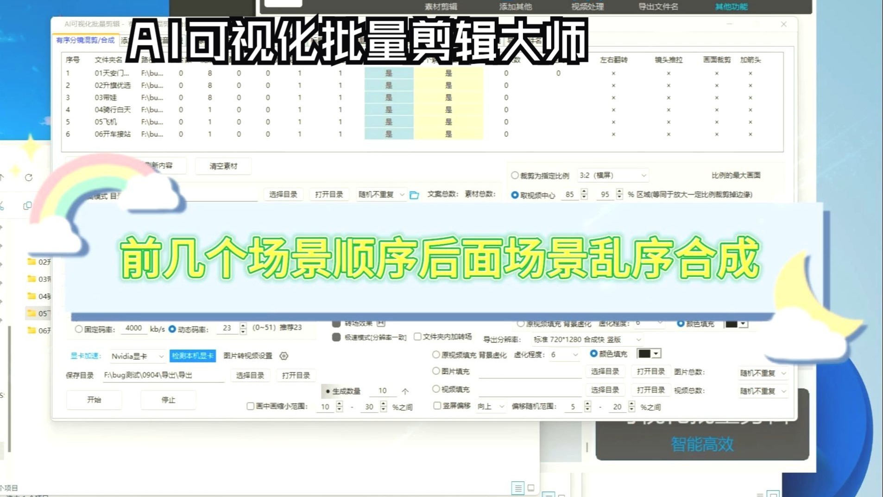Choose 动态码率 radio button

click(x=172, y=329)
